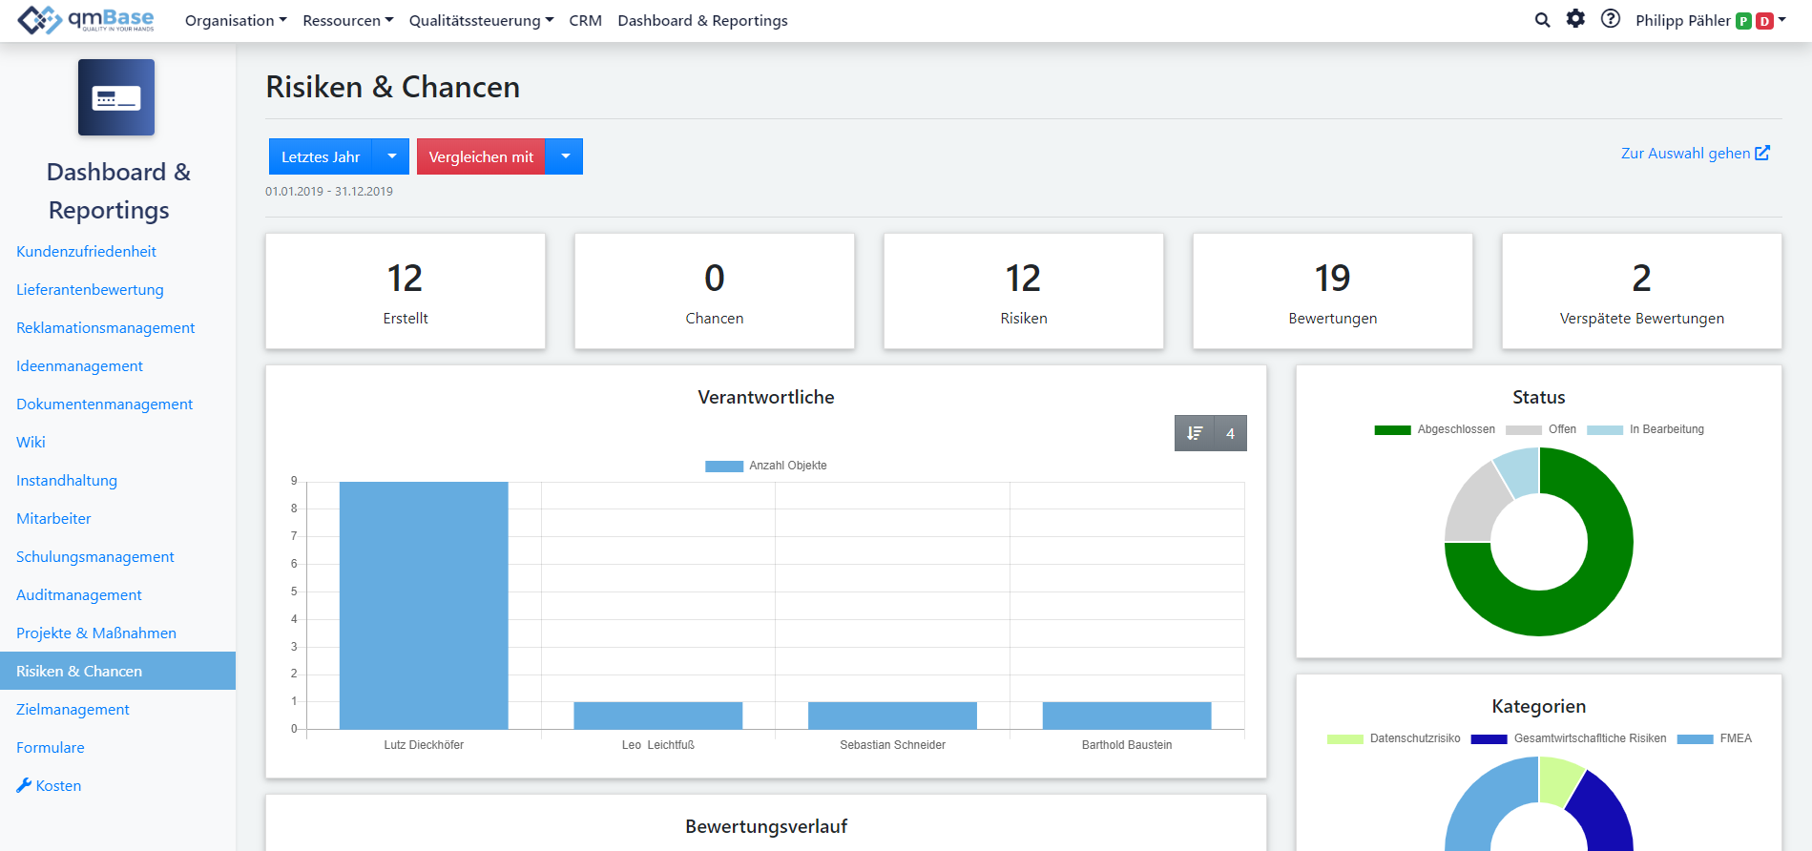
Task: Click the Bewertungen card showing 19
Action: pyautogui.click(x=1333, y=291)
